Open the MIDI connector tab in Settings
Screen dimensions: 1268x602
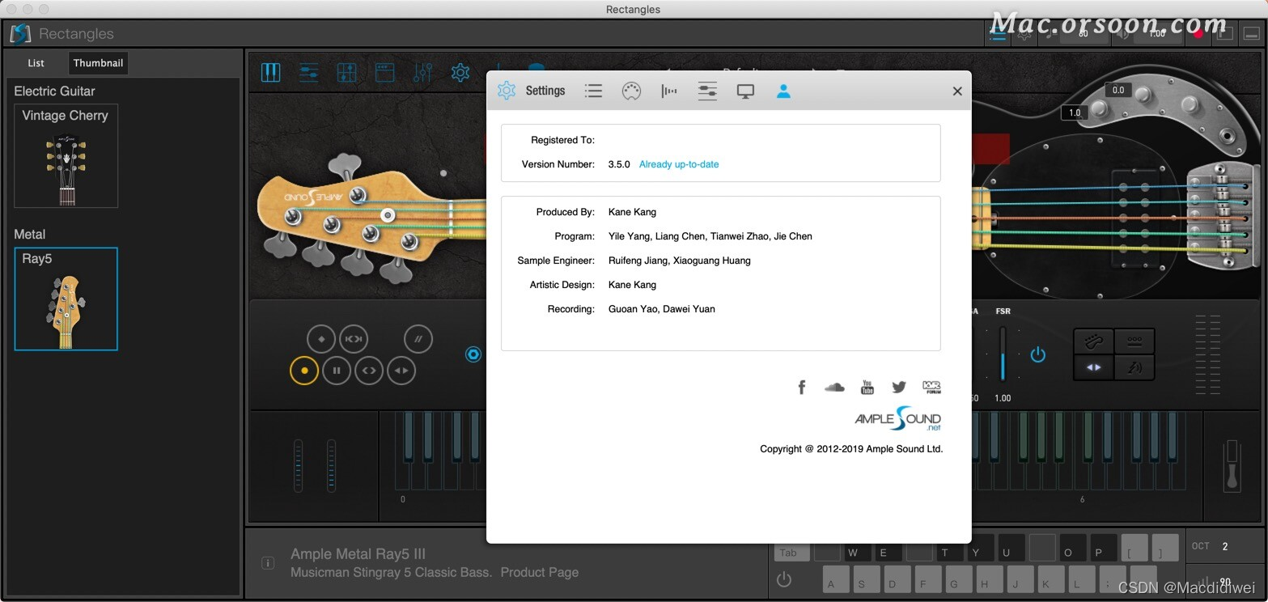tap(631, 91)
